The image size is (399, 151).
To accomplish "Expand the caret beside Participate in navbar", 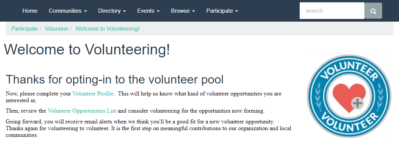I will coord(237,12).
